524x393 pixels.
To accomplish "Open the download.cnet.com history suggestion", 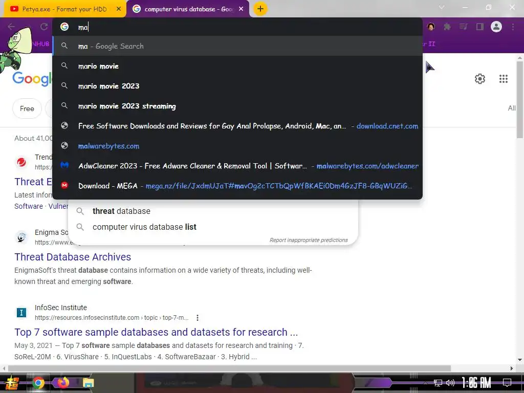I will click(x=237, y=126).
